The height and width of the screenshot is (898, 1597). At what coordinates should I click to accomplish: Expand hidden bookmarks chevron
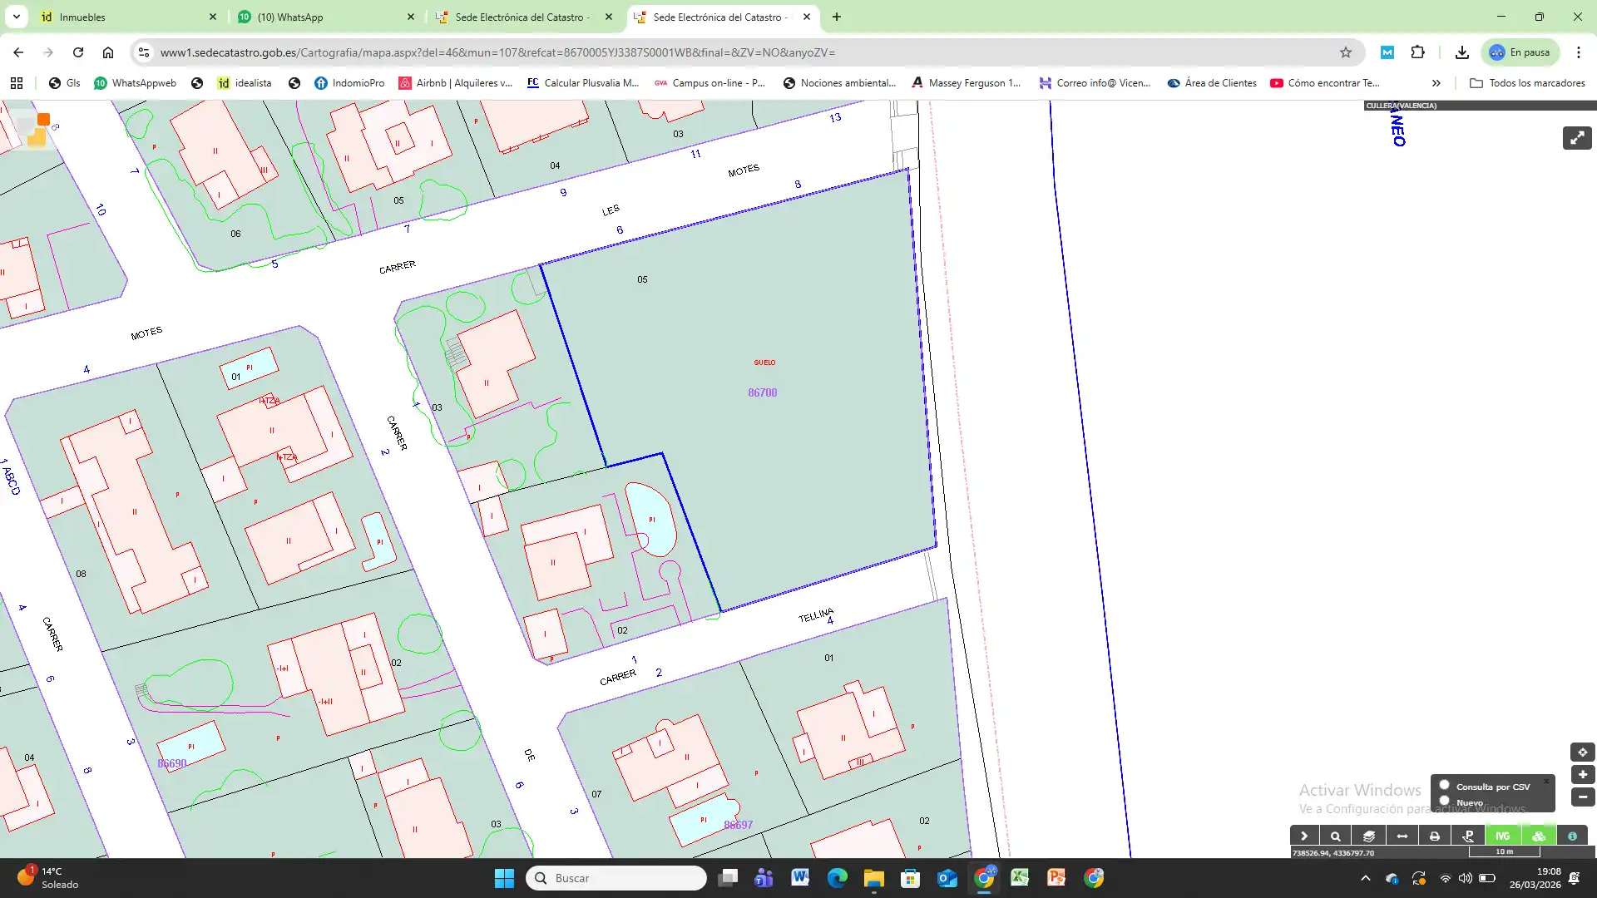coord(1436,83)
